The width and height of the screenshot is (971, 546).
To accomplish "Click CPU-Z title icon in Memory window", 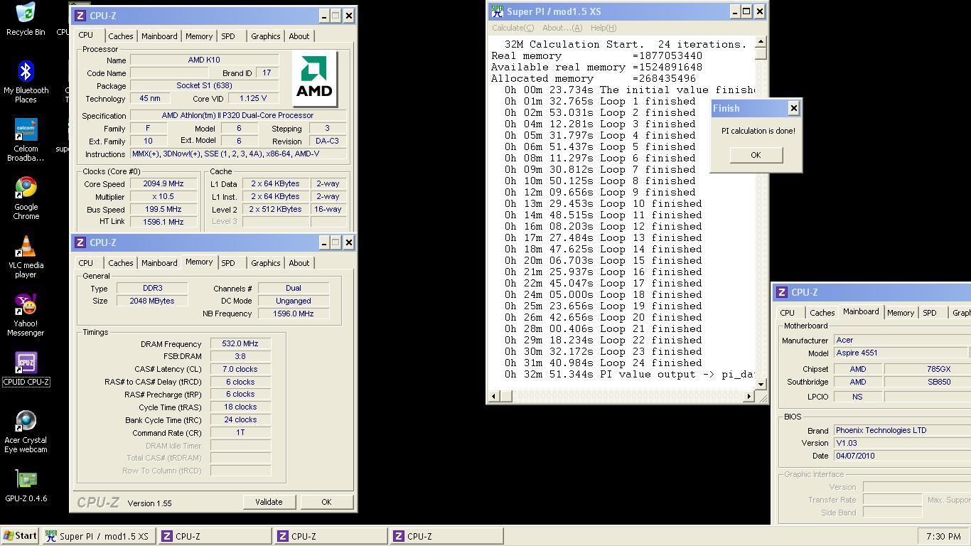I will [80, 242].
